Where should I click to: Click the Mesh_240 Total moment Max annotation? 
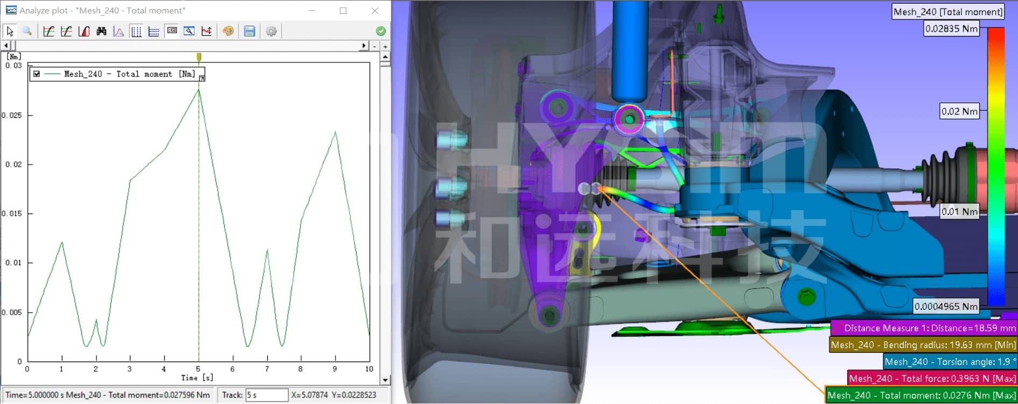[922, 395]
